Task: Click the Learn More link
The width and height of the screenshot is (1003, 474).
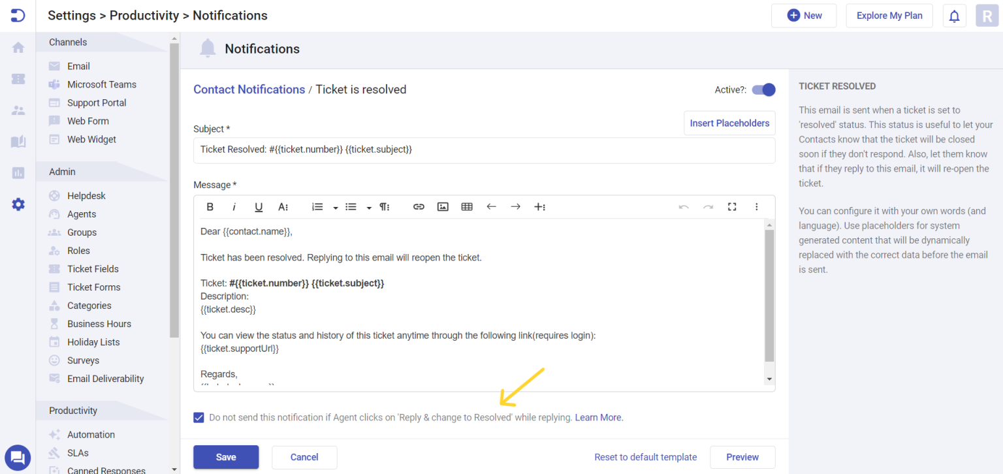Action: [597, 417]
